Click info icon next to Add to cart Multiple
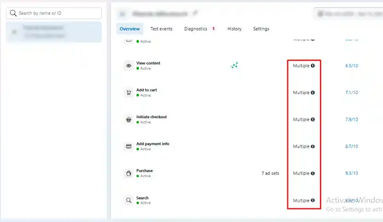Viewport: 383px width, 222px height. point(312,92)
